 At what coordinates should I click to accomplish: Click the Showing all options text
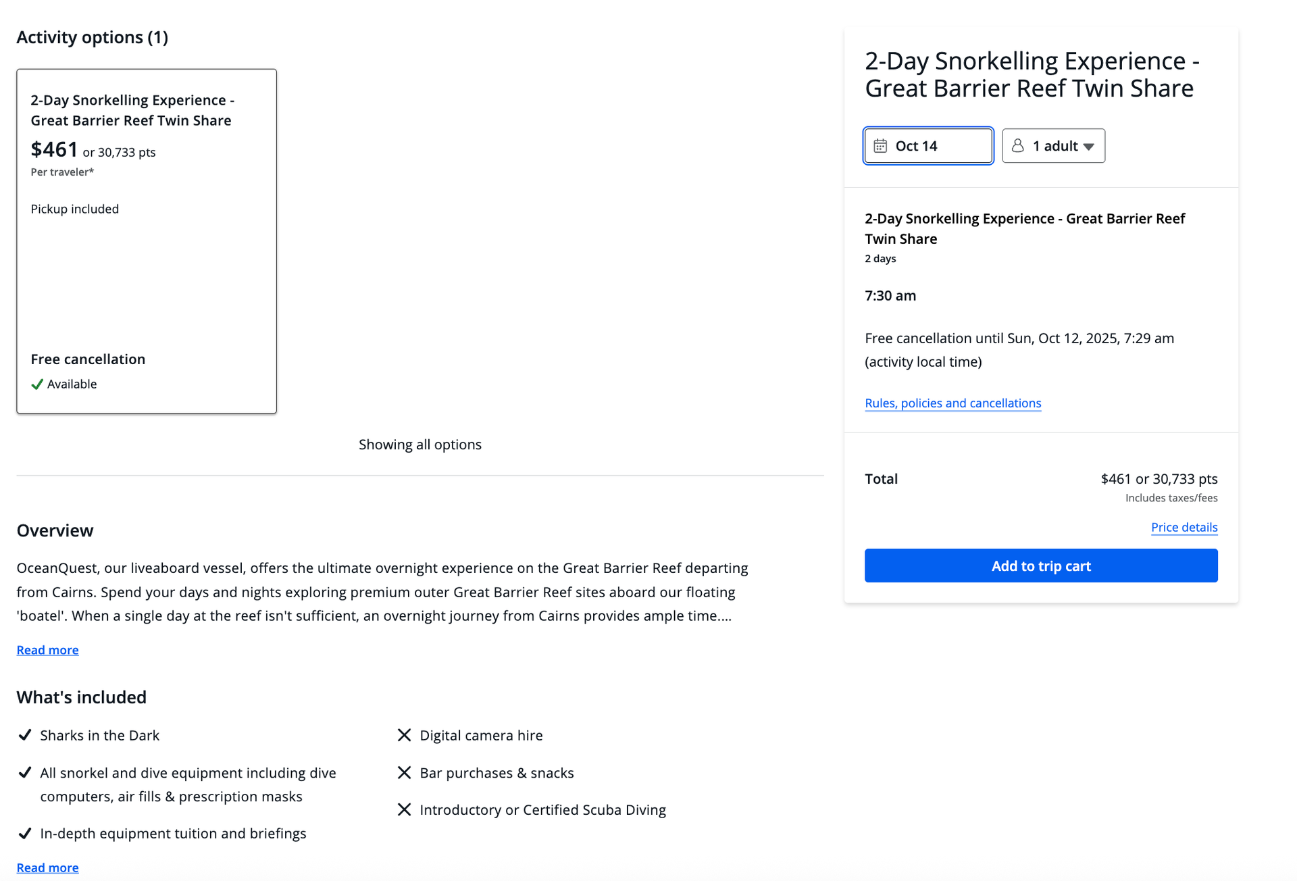tap(419, 445)
